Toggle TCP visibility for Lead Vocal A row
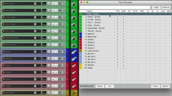 click(x=118, y=51)
